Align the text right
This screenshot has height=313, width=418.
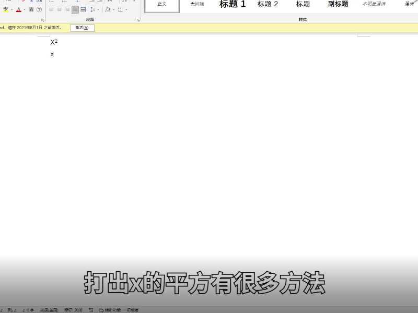pos(66,9)
